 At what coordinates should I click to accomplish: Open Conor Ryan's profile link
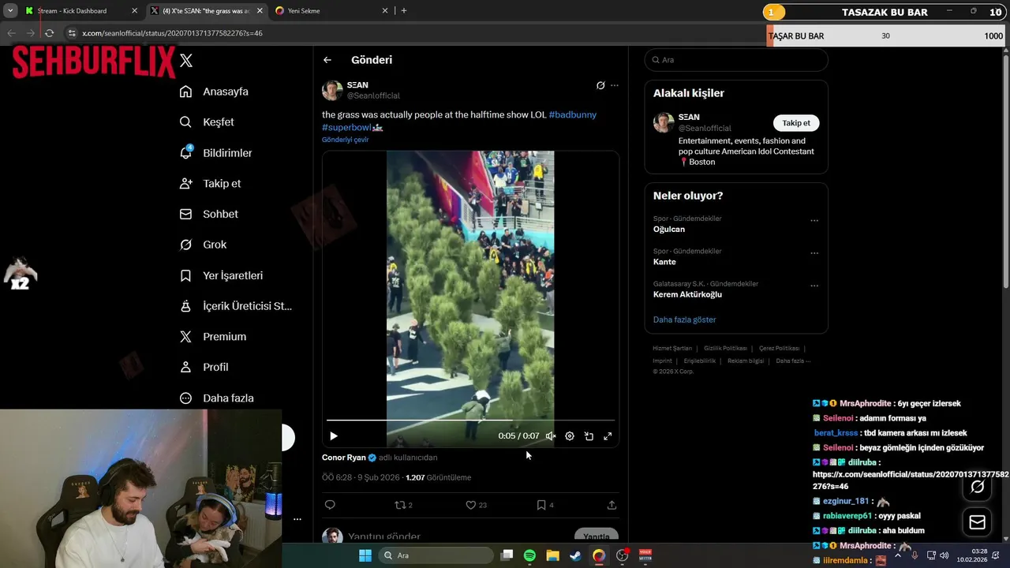[344, 458]
